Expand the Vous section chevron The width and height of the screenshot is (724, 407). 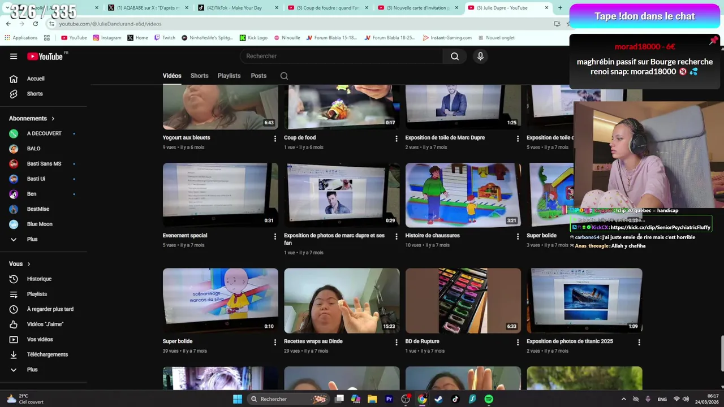pyautogui.click(x=28, y=264)
